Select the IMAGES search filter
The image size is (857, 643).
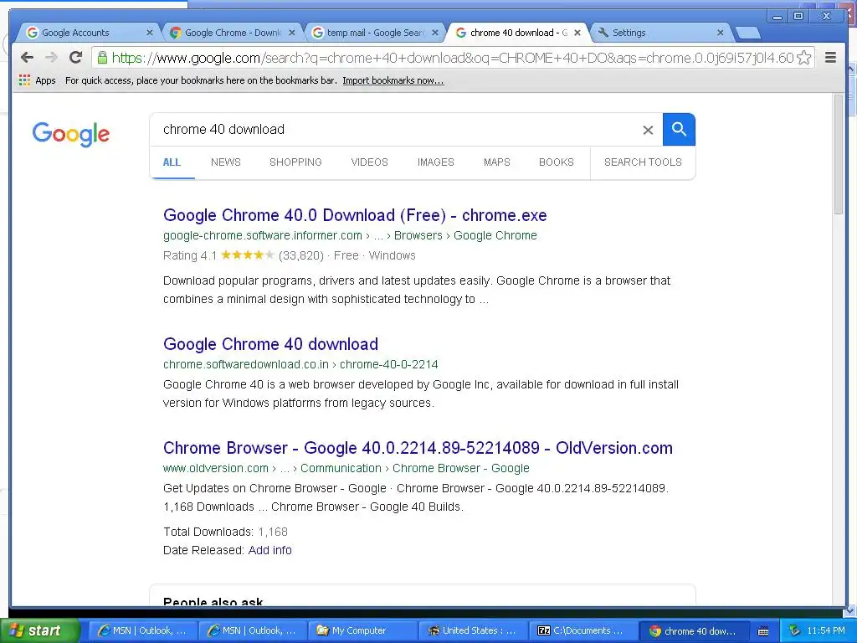tap(435, 162)
